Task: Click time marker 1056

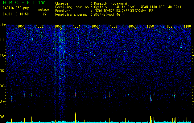Action: [x=114, y=26]
